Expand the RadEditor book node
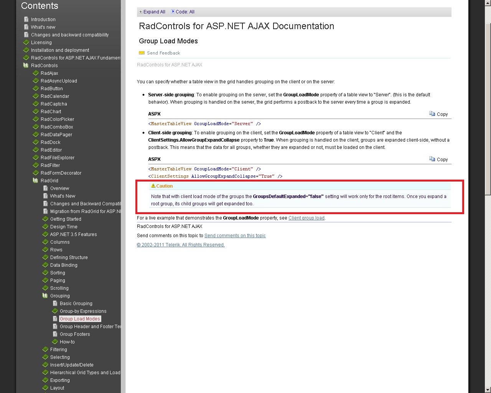 tap(36, 150)
